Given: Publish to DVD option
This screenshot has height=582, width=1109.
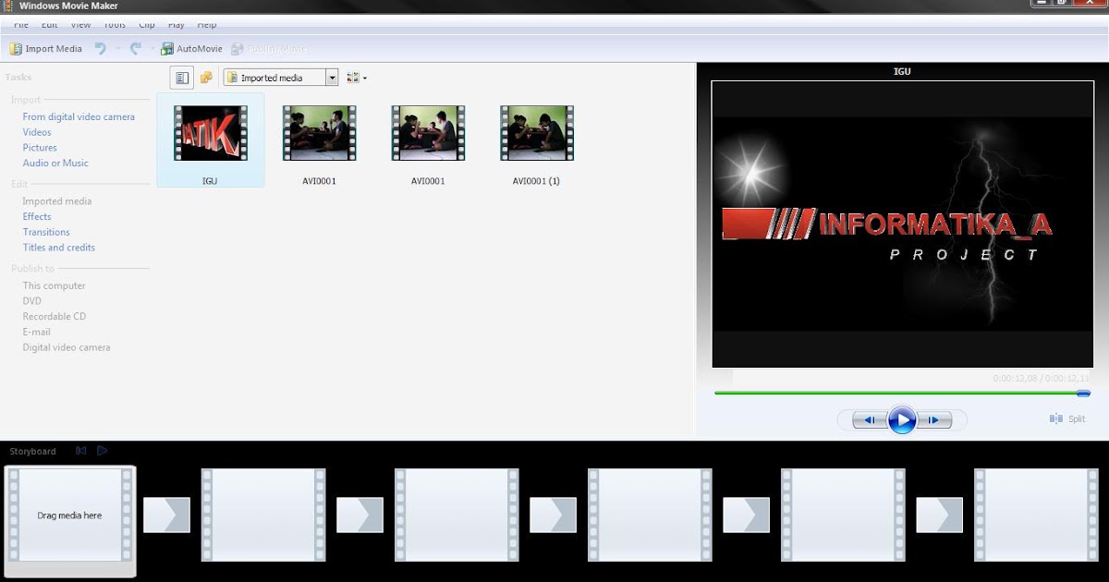Looking at the screenshot, I should click(x=32, y=301).
